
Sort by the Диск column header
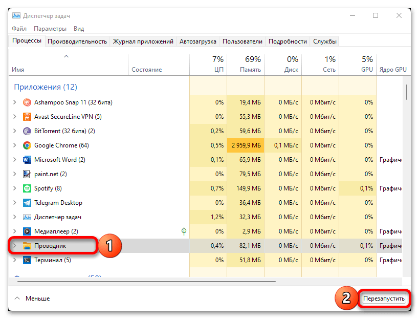point(283,65)
